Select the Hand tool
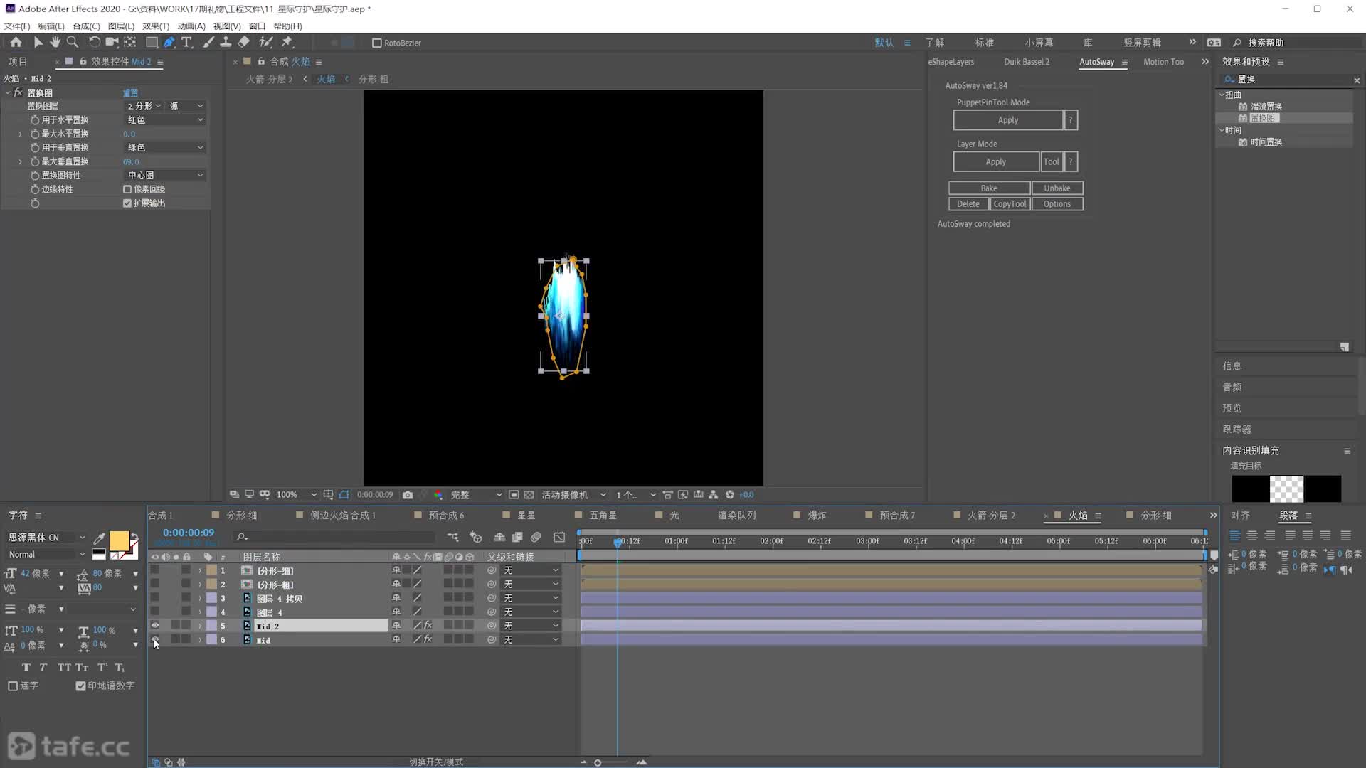Image resolution: width=1366 pixels, height=768 pixels. pos(55,42)
